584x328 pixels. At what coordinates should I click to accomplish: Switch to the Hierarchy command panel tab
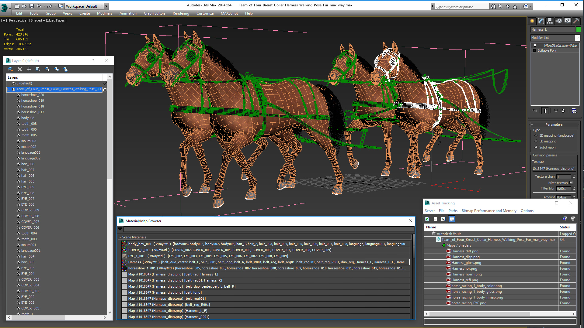click(x=550, y=21)
